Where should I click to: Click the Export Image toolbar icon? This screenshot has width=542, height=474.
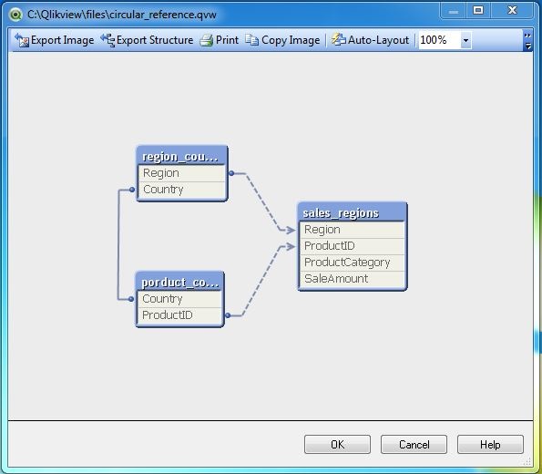click(22, 40)
